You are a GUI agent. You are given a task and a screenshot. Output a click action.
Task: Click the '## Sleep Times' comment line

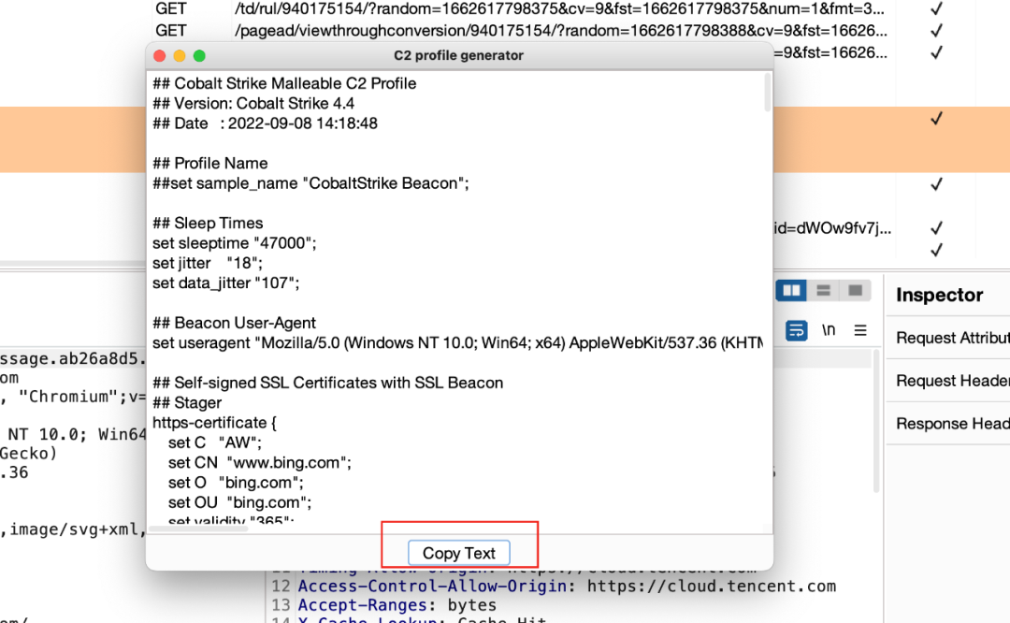pyautogui.click(x=208, y=223)
